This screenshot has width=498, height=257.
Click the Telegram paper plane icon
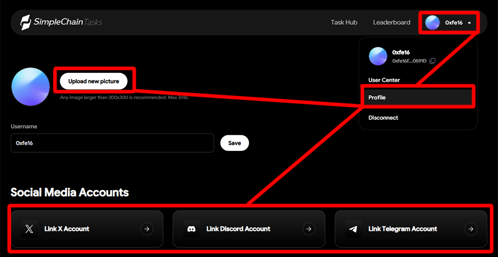pyautogui.click(x=353, y=229)
